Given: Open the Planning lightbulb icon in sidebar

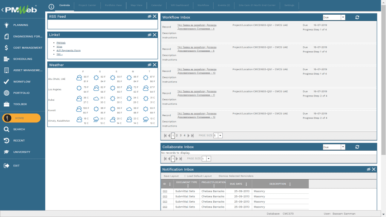Looking at the screenshot, I should click(x=7, y=25).
